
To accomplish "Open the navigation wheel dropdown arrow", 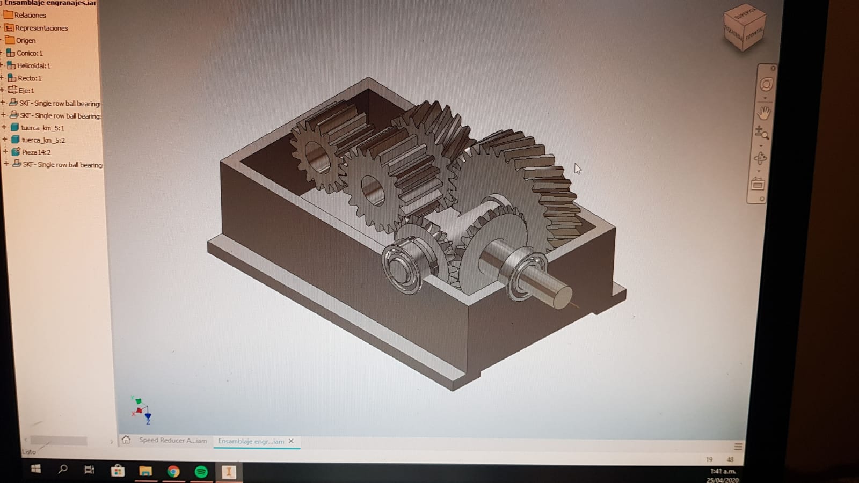I will tap(766, 98).
